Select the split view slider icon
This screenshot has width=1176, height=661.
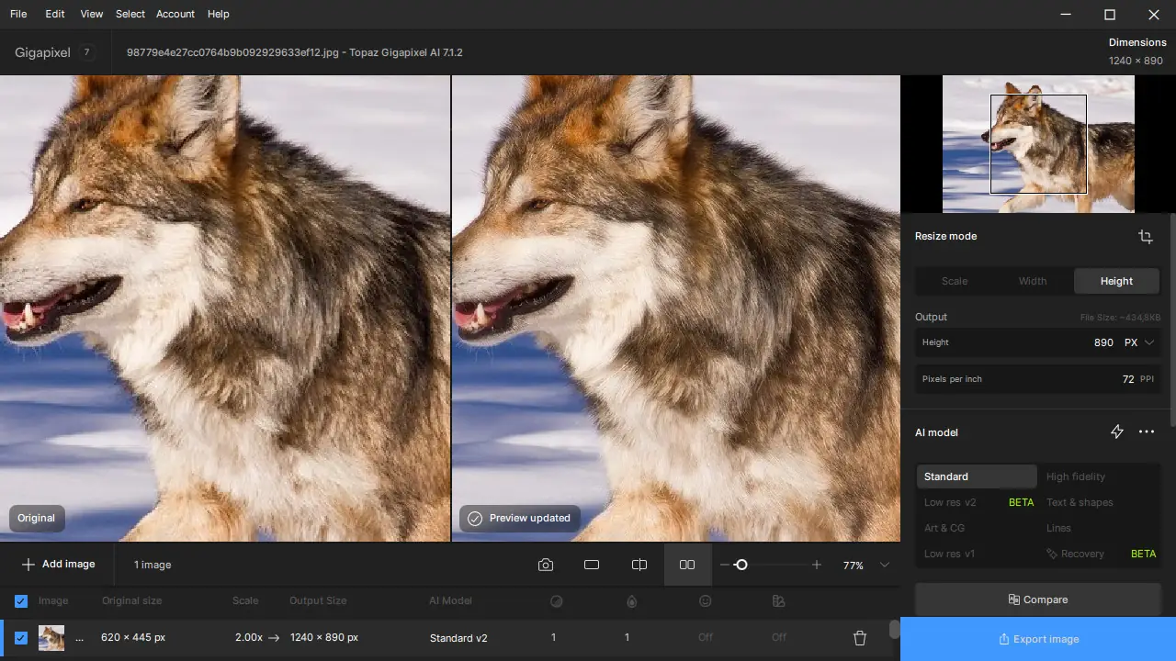click(x=639, y=565)
